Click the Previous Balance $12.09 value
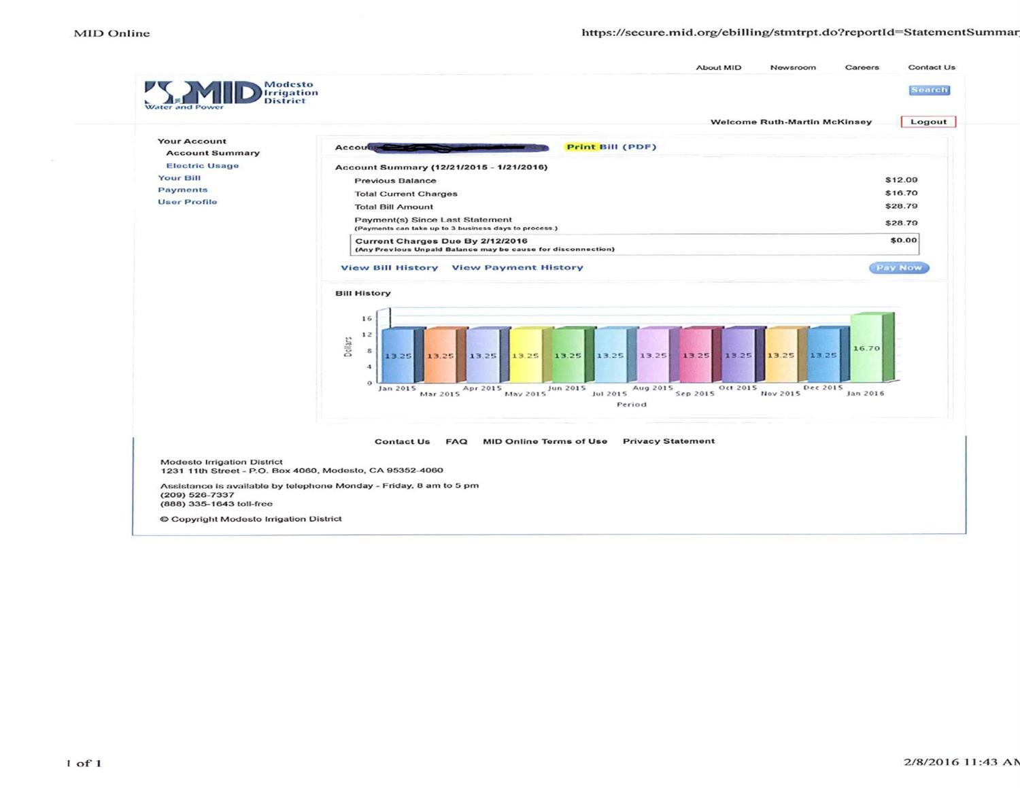Image resolution: width=1020 pixels, height=788 pixels. (x=901, y=180)
